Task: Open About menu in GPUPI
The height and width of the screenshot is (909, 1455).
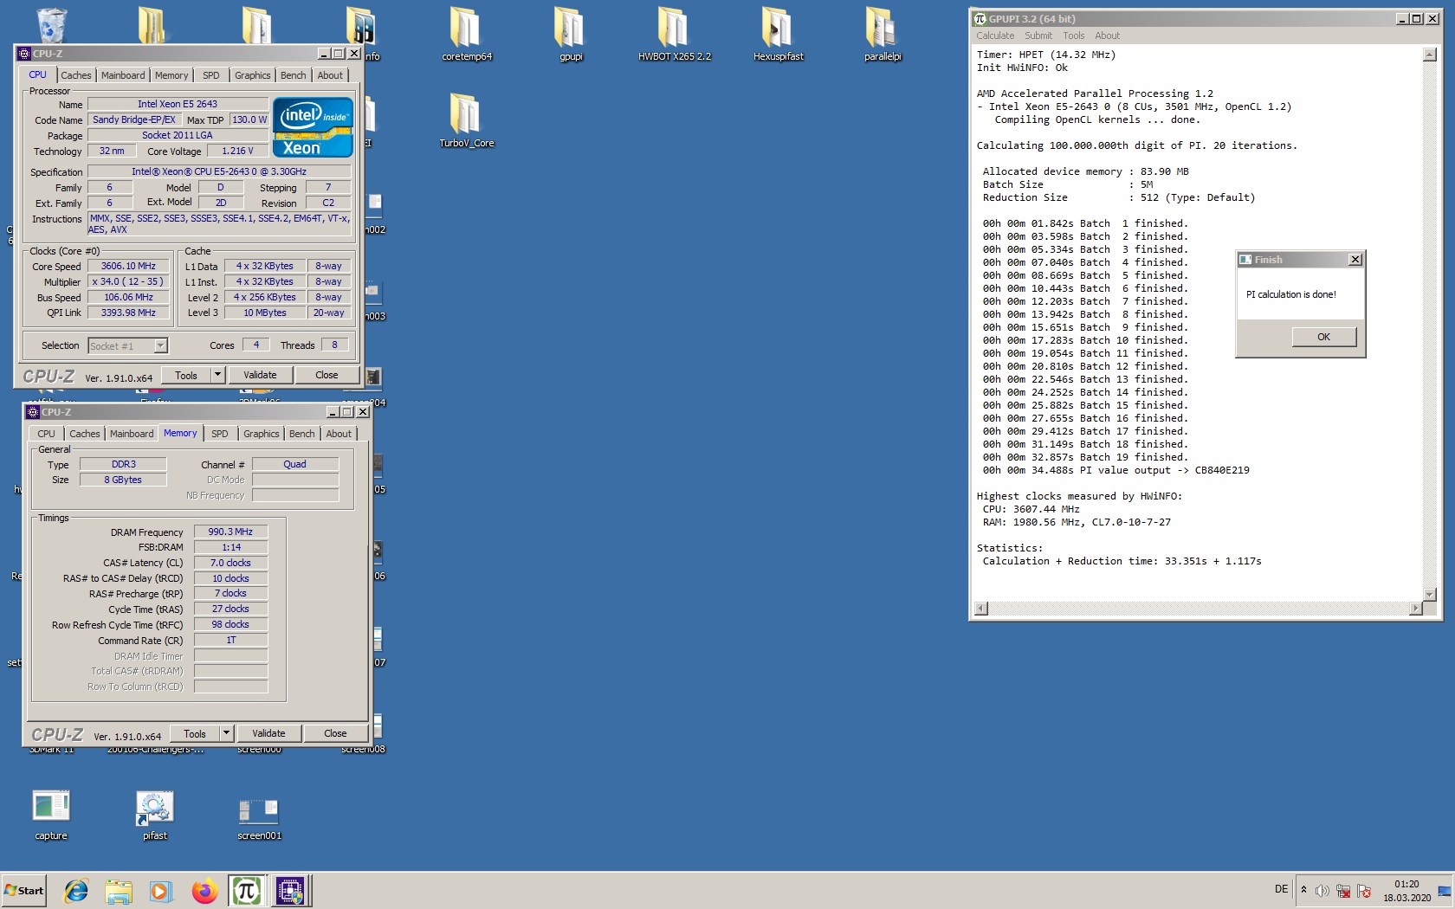Action: tap(1107, 35)
